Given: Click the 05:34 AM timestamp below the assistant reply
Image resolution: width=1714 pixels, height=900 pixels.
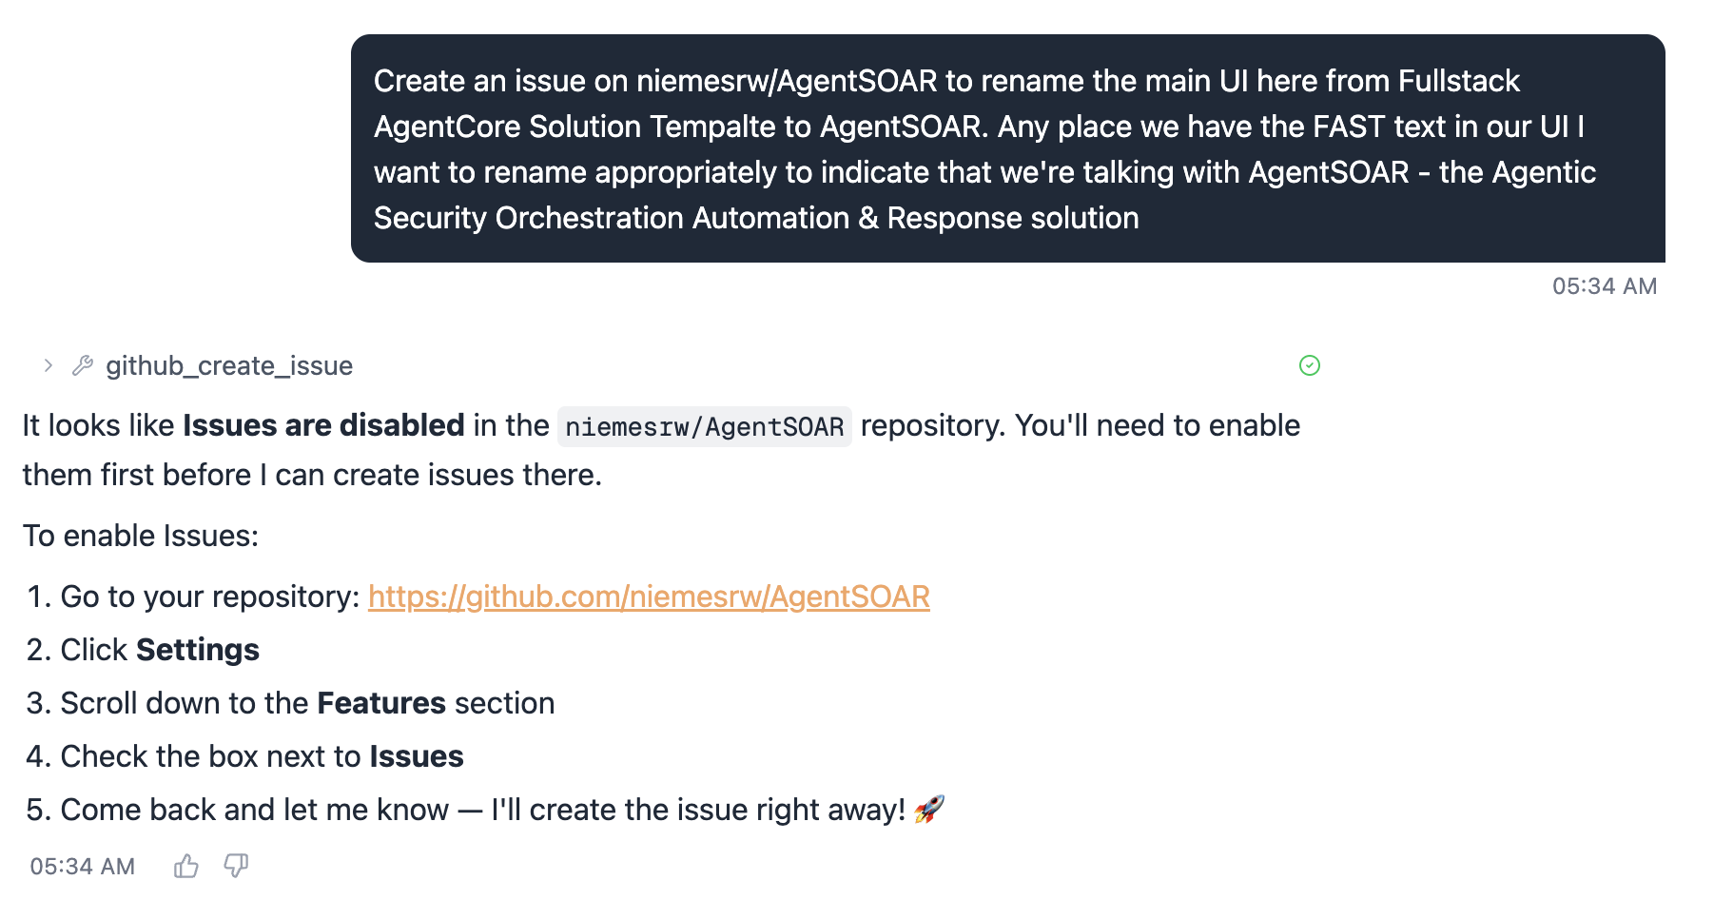Looking at the screenshot, I should (x=81, y=866).
